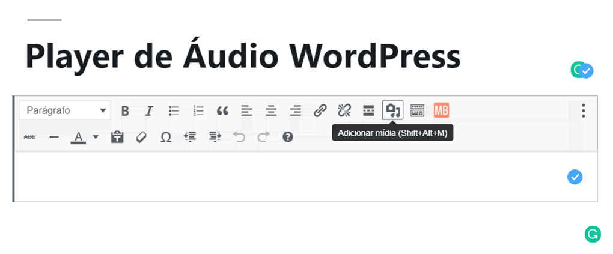Click blue checkmark badge beside title
The width and height of the screenshot is (613, 254).
coord(587,71)
